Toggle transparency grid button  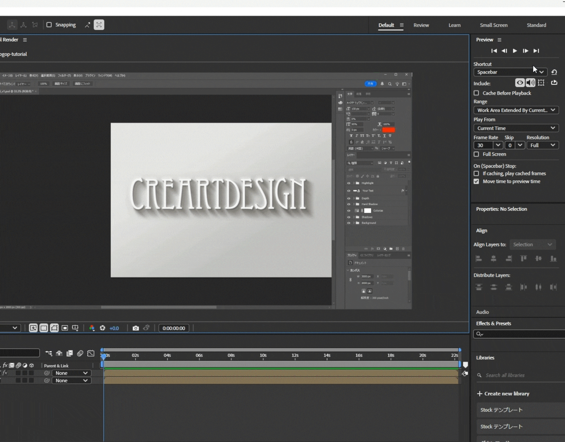click(44, 328)
